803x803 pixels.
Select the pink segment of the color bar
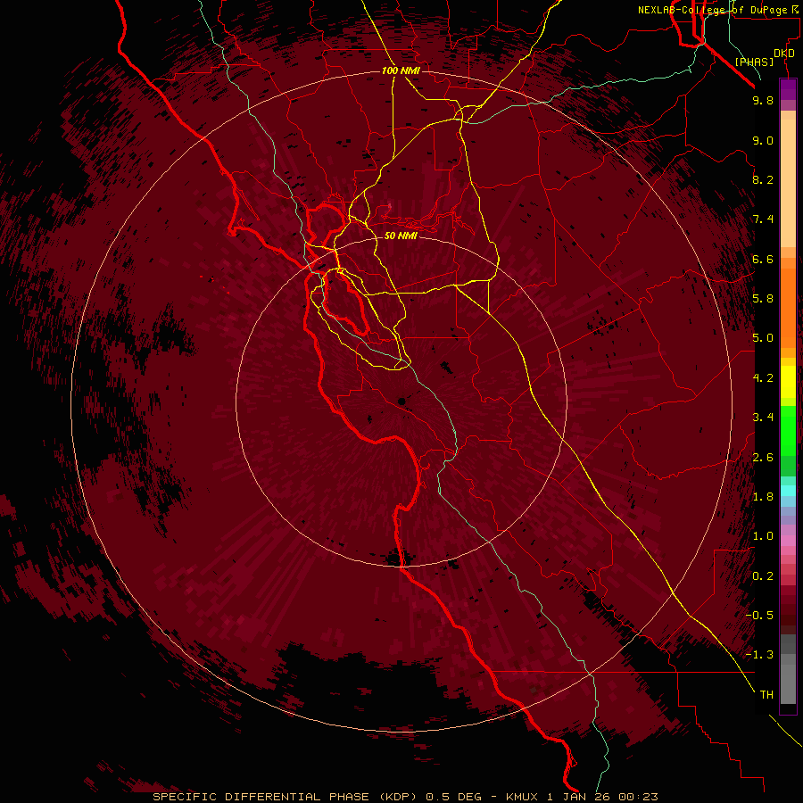pos(788,541)
